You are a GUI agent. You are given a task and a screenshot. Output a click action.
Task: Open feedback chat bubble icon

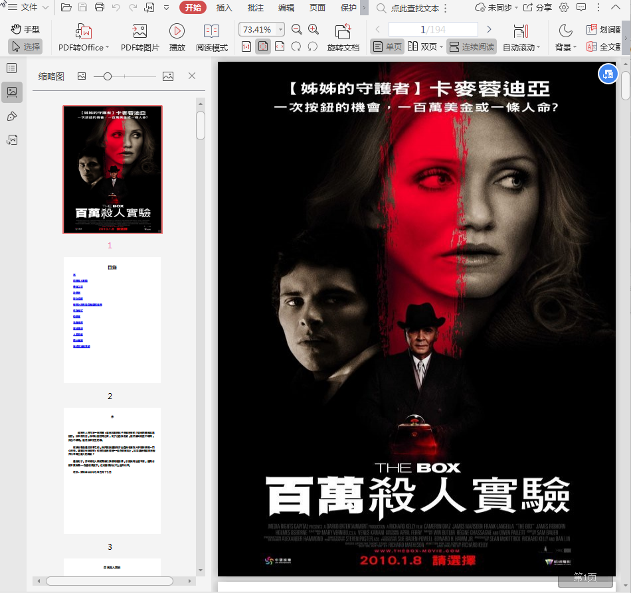tap(581, 7)
